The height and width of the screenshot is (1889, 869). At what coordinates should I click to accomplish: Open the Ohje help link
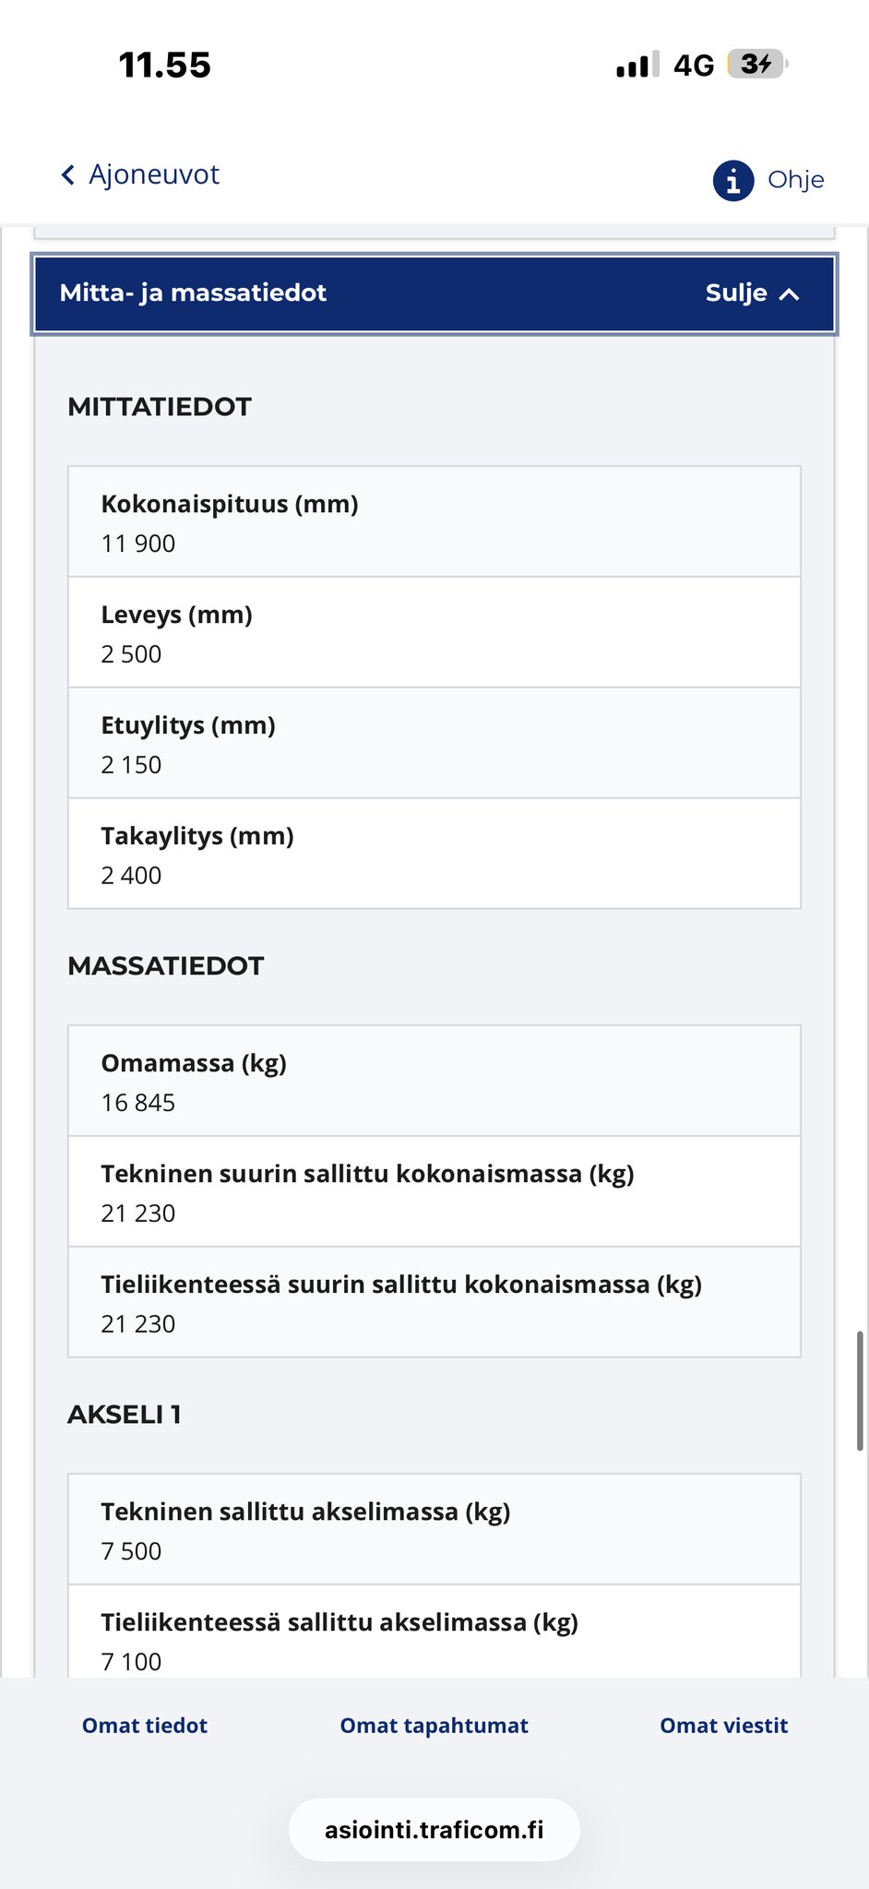(795, 180)
